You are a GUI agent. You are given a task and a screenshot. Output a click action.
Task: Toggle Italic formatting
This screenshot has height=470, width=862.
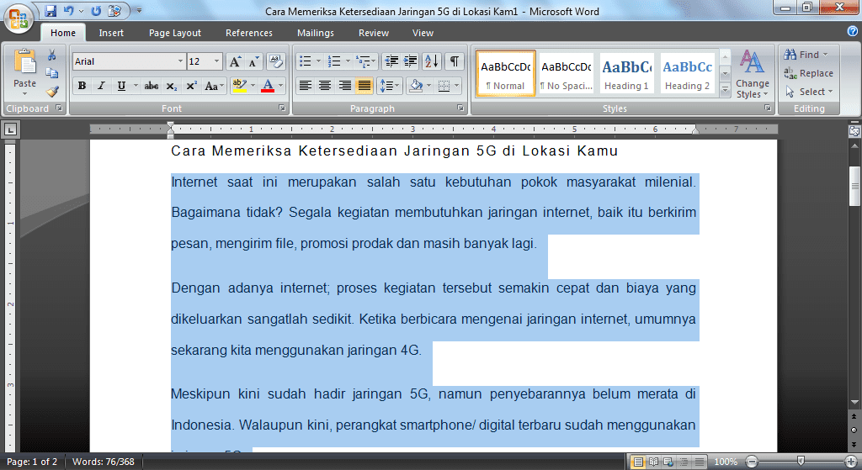(x=102, y=86)
